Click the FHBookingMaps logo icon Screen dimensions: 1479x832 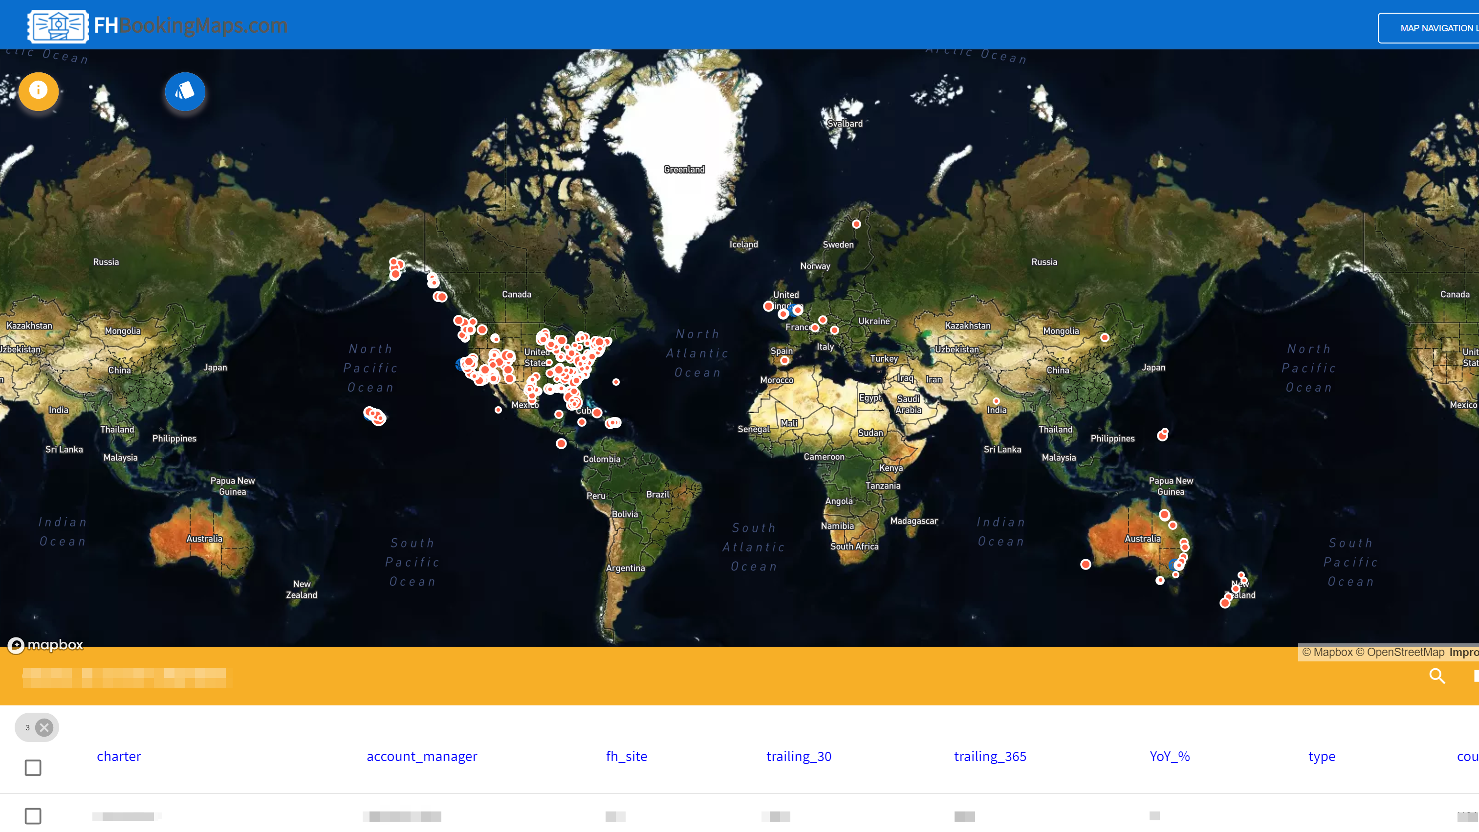58,26
